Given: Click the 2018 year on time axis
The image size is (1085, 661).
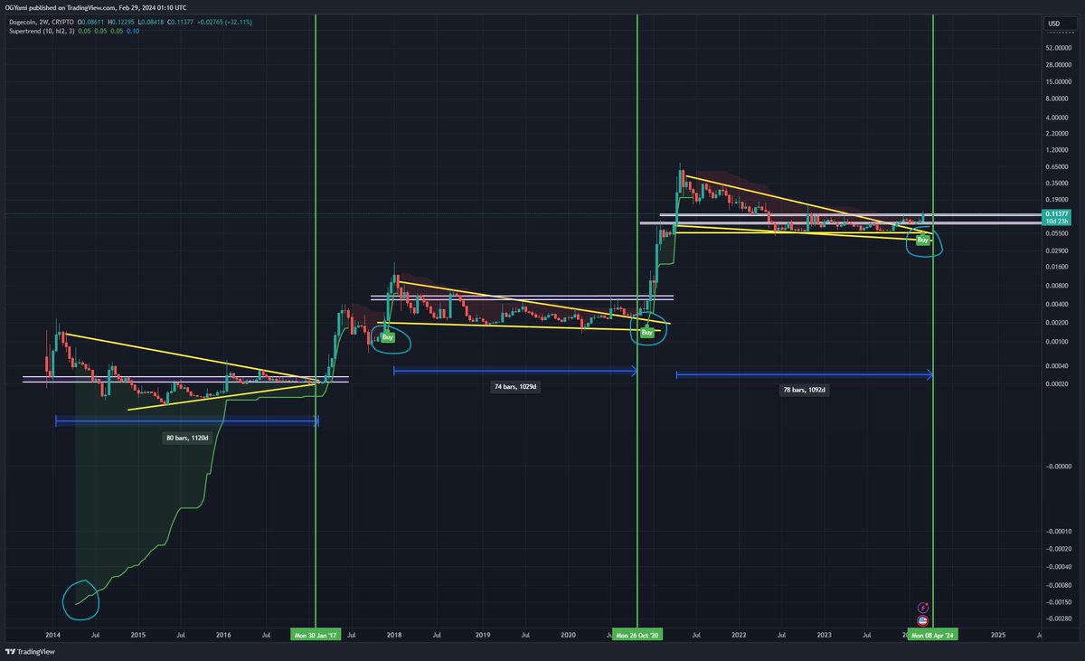Looking at the screenshot, I should pyautogui.click(x=395, y=635).
